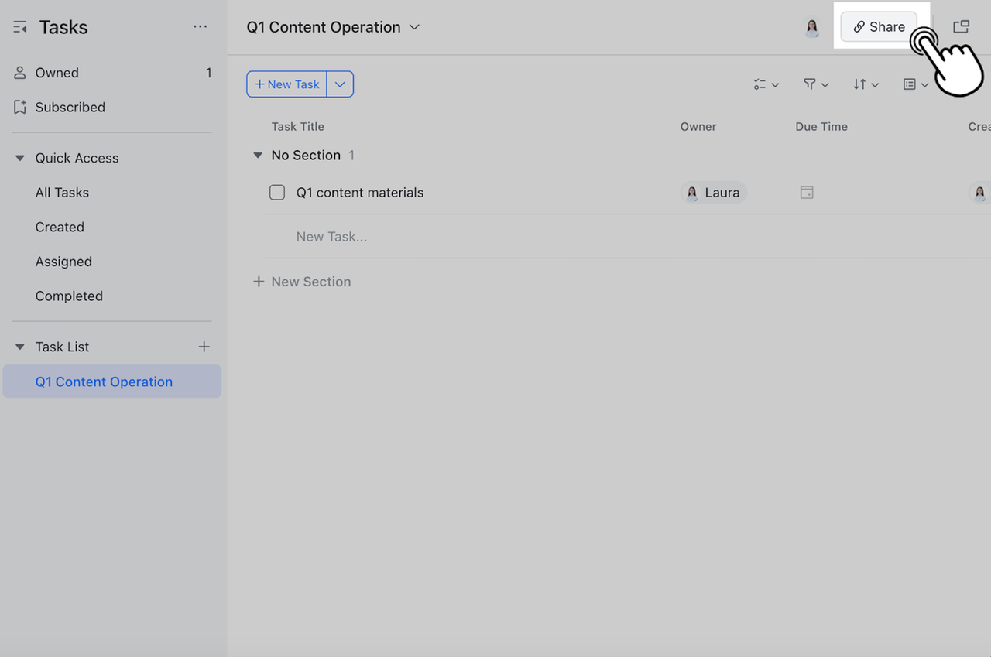Click the New Task... input row
991x657 pixels.
[x=331, y=237]
